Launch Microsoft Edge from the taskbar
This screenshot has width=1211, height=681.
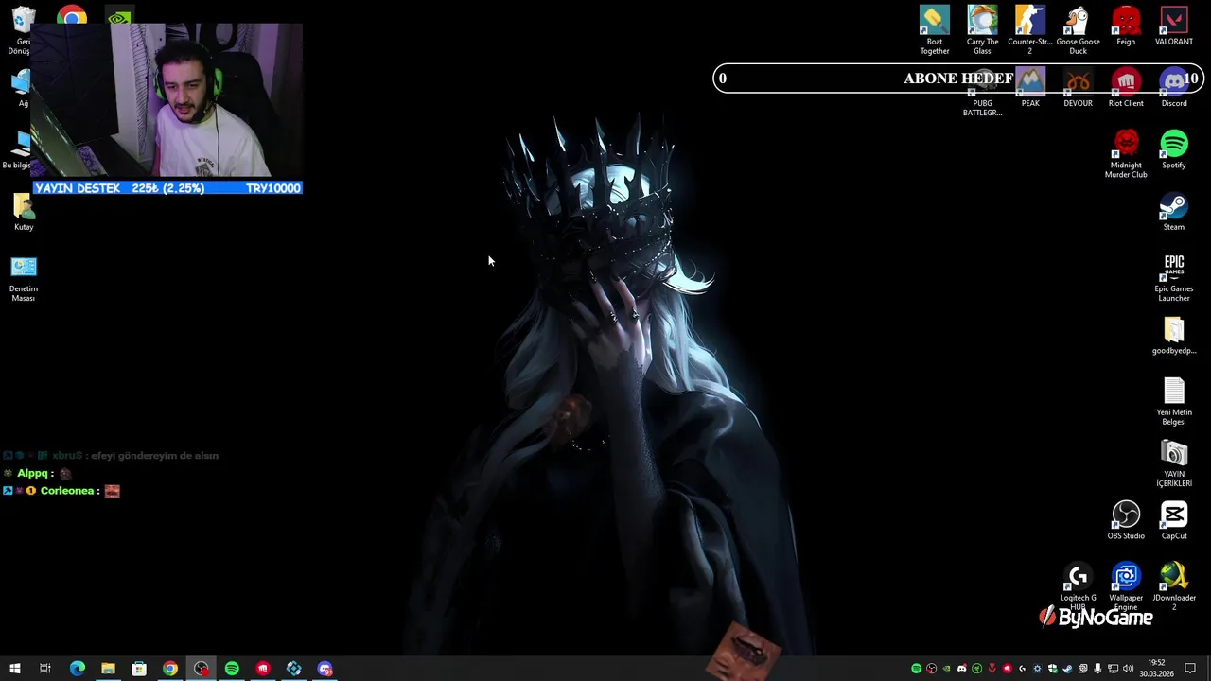pos(78,669)
